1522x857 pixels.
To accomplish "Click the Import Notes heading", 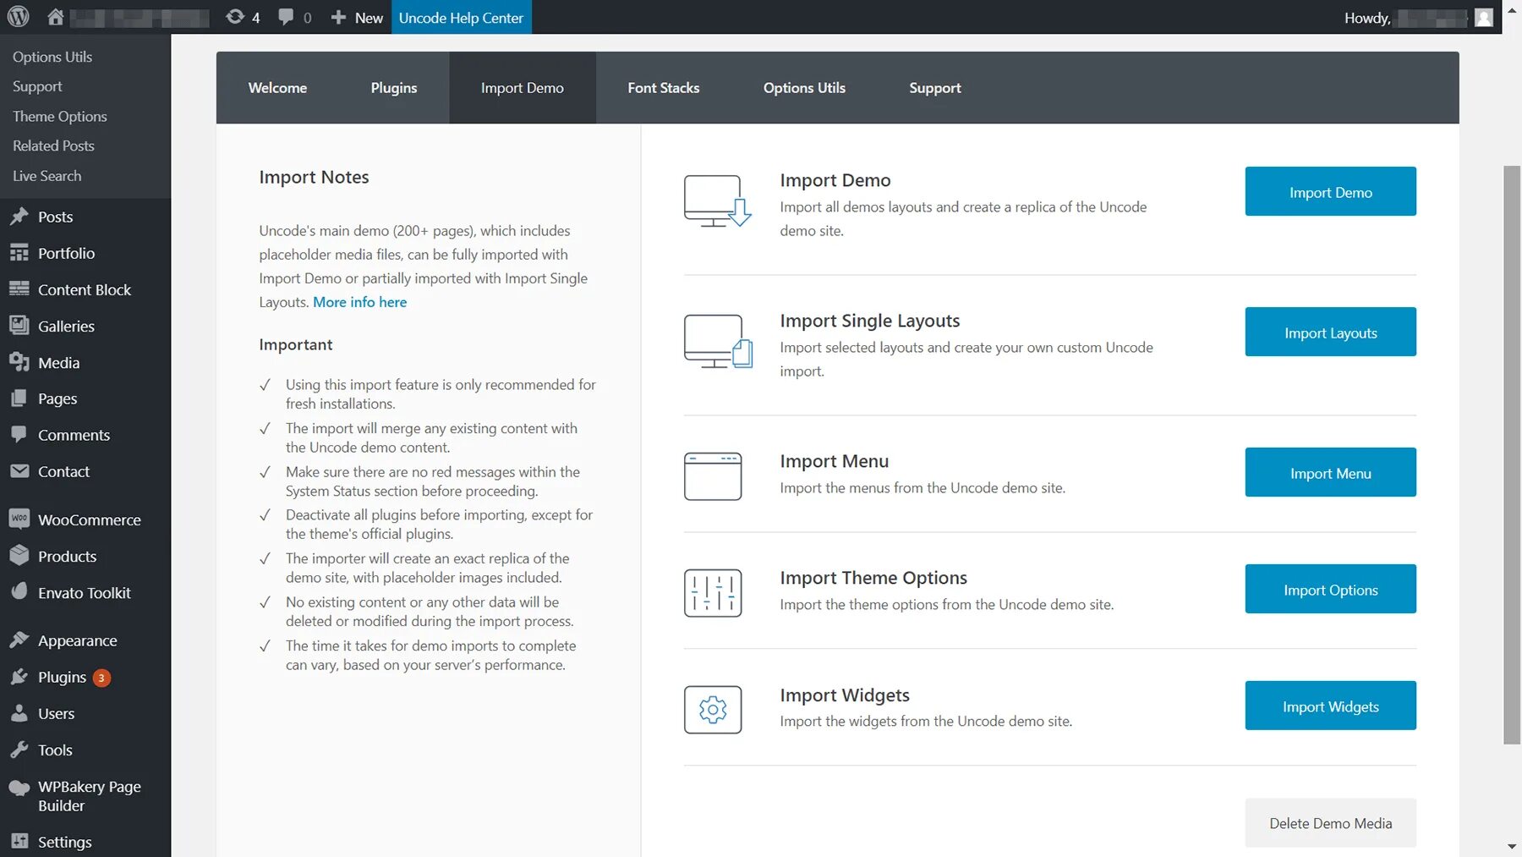I will [314, 177].
